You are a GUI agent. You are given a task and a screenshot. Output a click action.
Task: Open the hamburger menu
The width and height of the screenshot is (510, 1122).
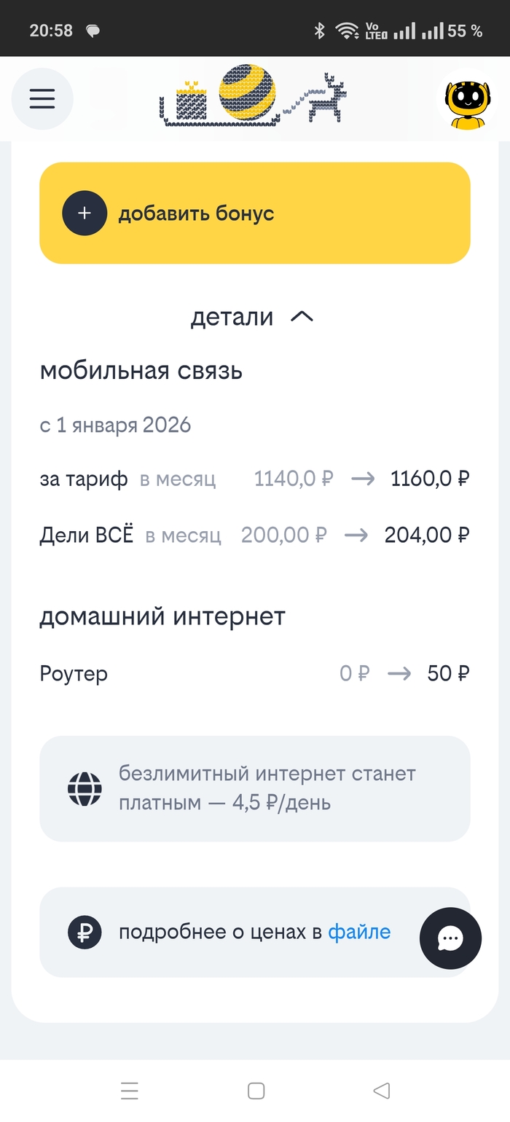42,98
